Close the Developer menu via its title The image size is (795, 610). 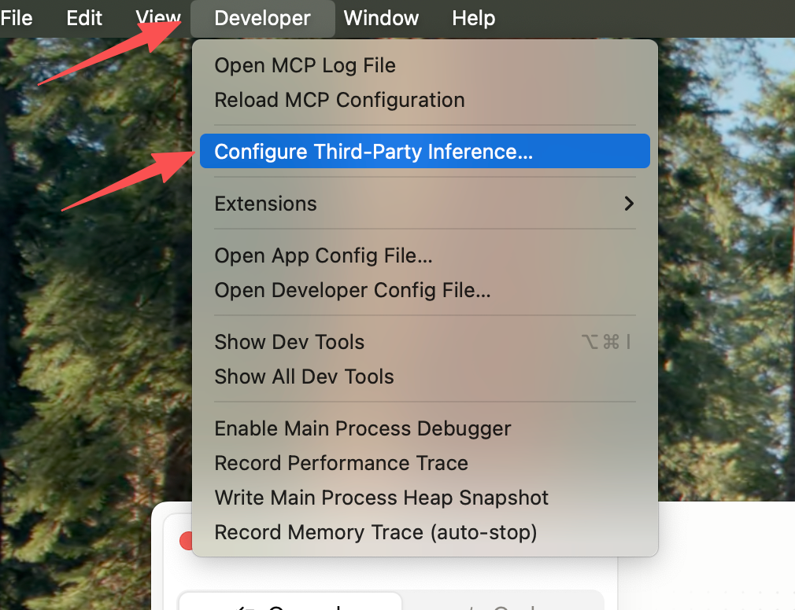click(263, 18)
